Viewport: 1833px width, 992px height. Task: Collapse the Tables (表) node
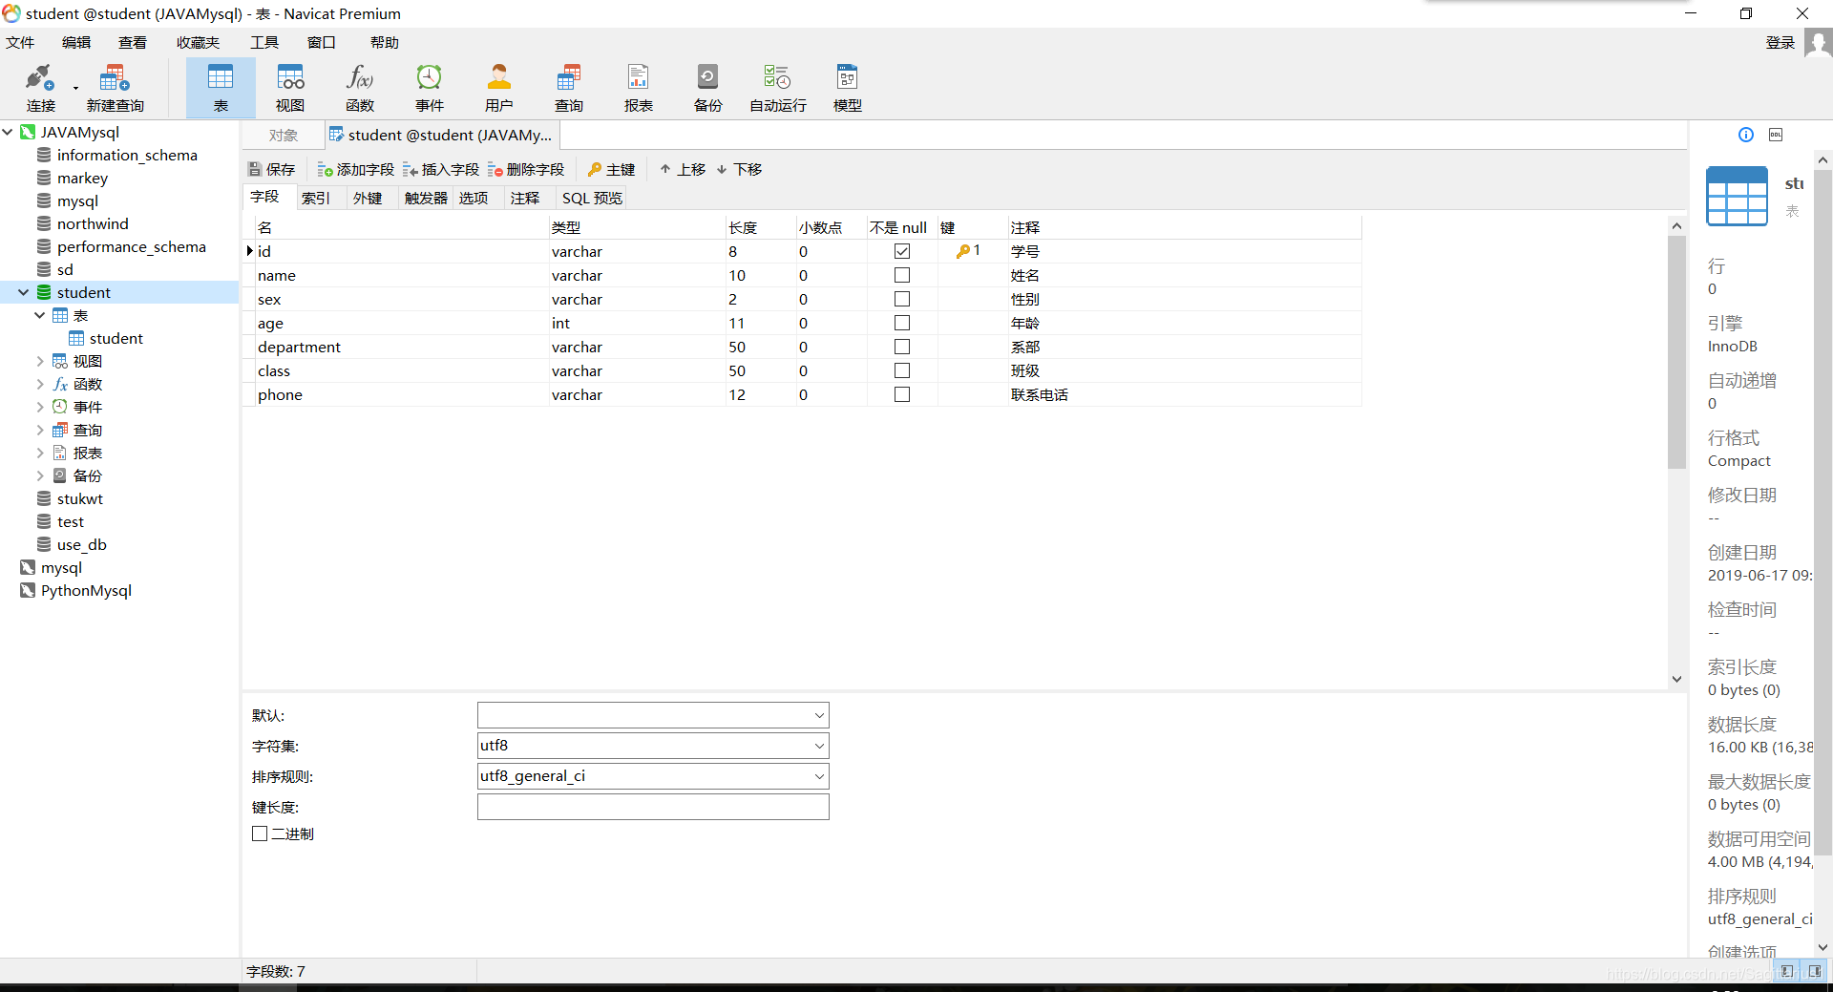[x=39, y=315]
